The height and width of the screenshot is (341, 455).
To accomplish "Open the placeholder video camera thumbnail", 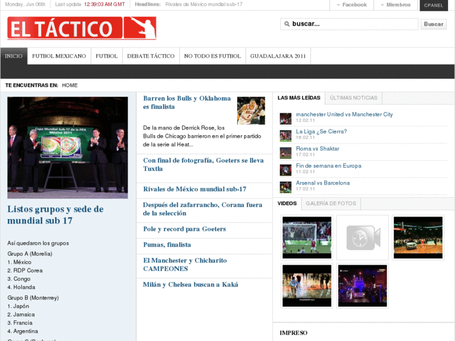I will (362, 237).
